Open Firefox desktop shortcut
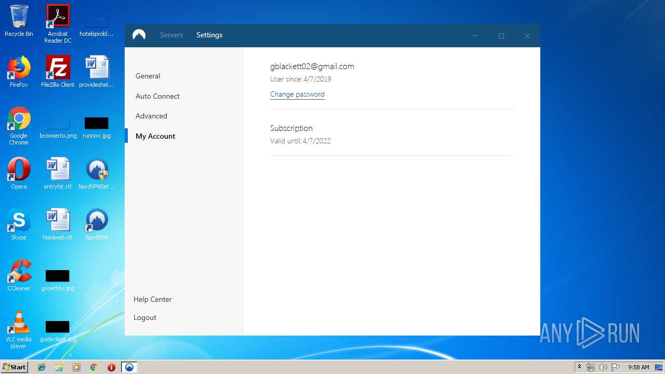The height and width of the screenshot is (374, 665). click(x=19, y=72)
